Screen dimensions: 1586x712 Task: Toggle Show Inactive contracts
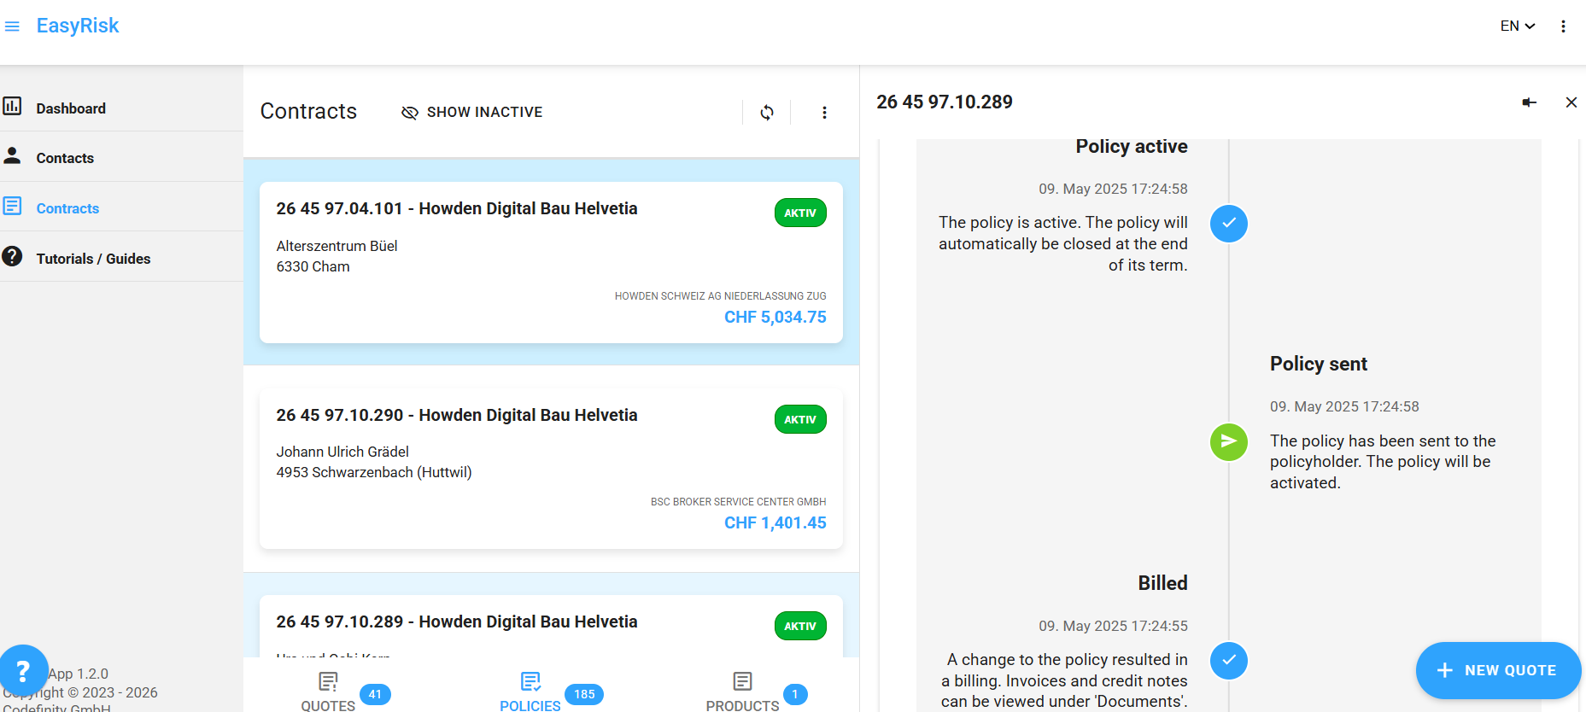pyautogui.click(x=471, y=112)
